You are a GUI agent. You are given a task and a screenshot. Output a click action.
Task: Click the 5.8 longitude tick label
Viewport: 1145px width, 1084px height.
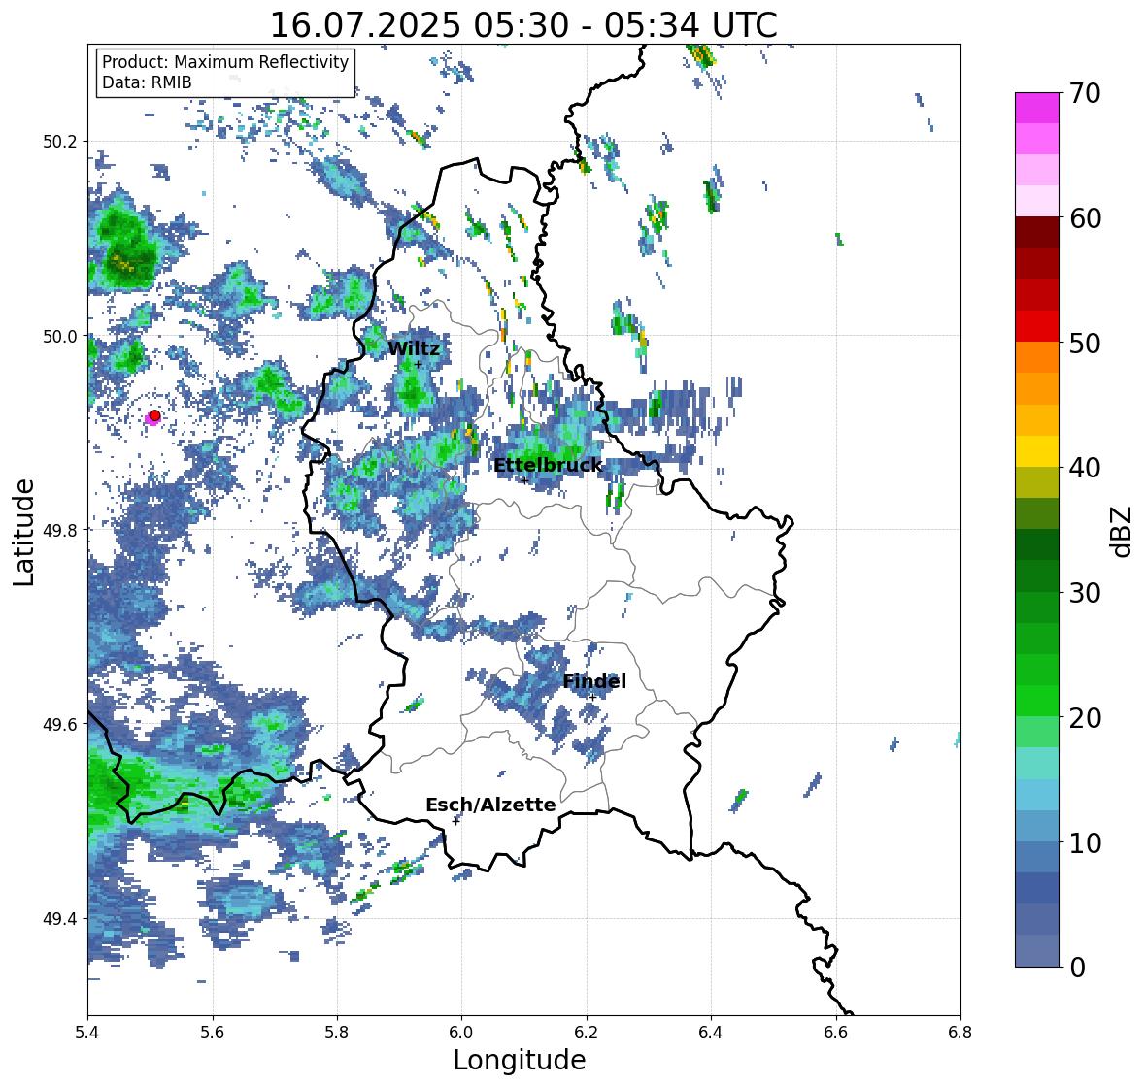pyautogui.click(x=337, y=1033)
